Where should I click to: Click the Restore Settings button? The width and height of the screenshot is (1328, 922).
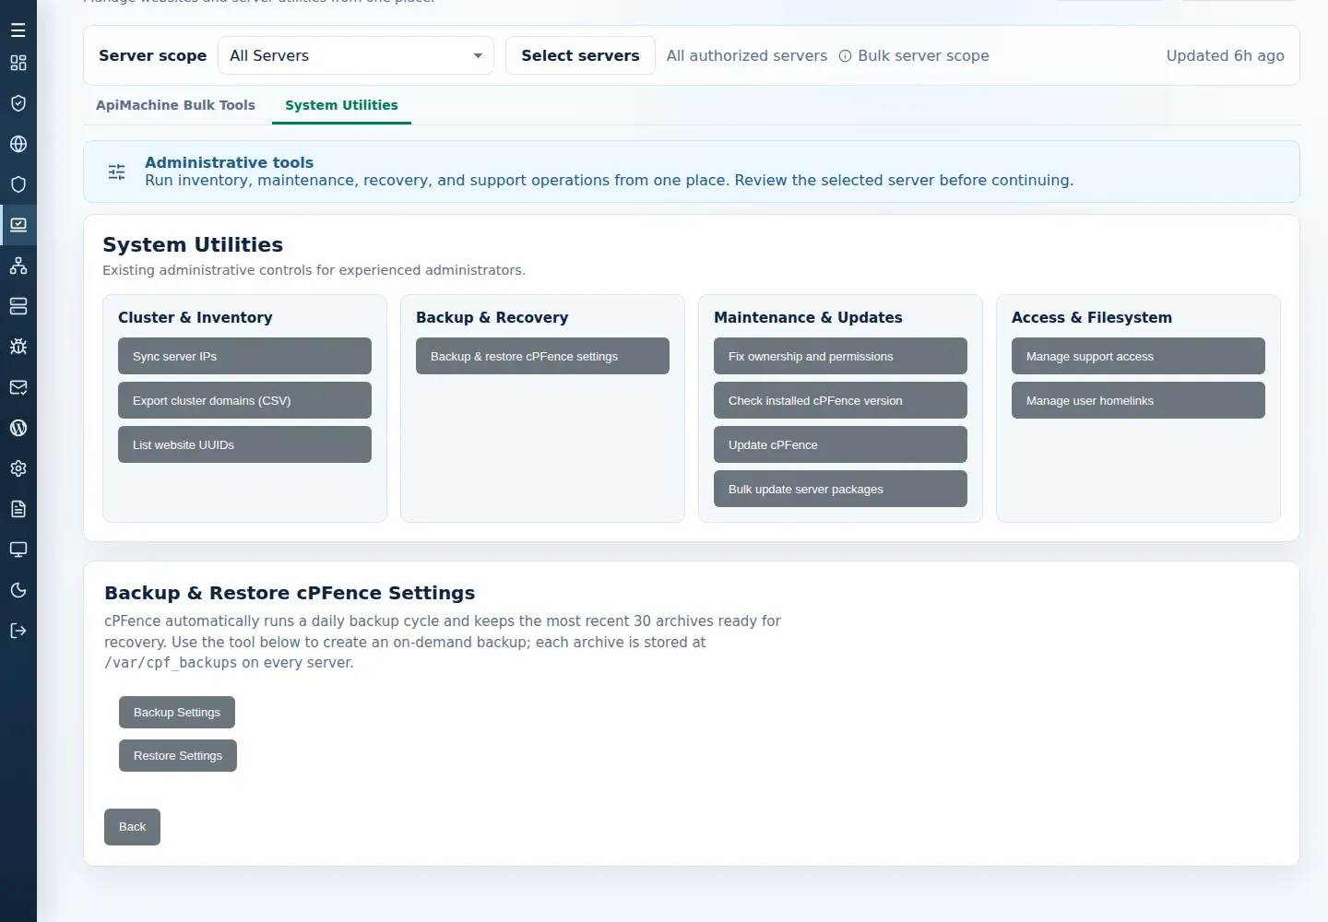pos(178,756)
